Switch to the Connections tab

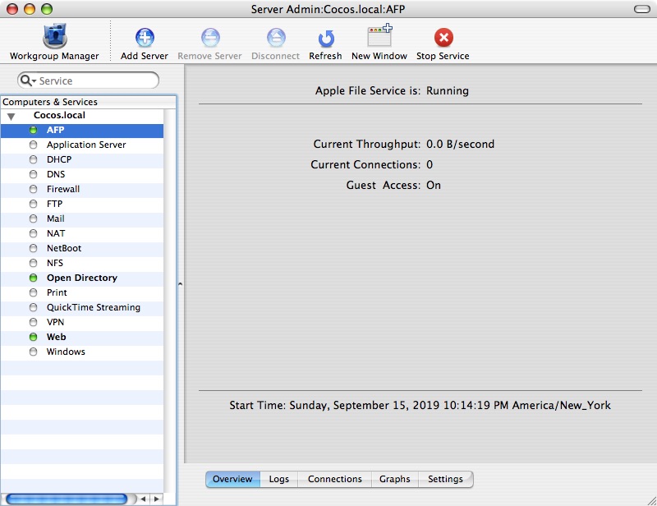335,479
